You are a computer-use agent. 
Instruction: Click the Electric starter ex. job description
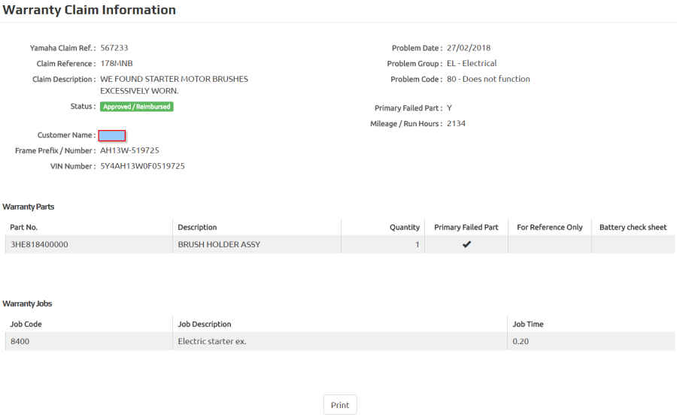[x=212, y=341]
